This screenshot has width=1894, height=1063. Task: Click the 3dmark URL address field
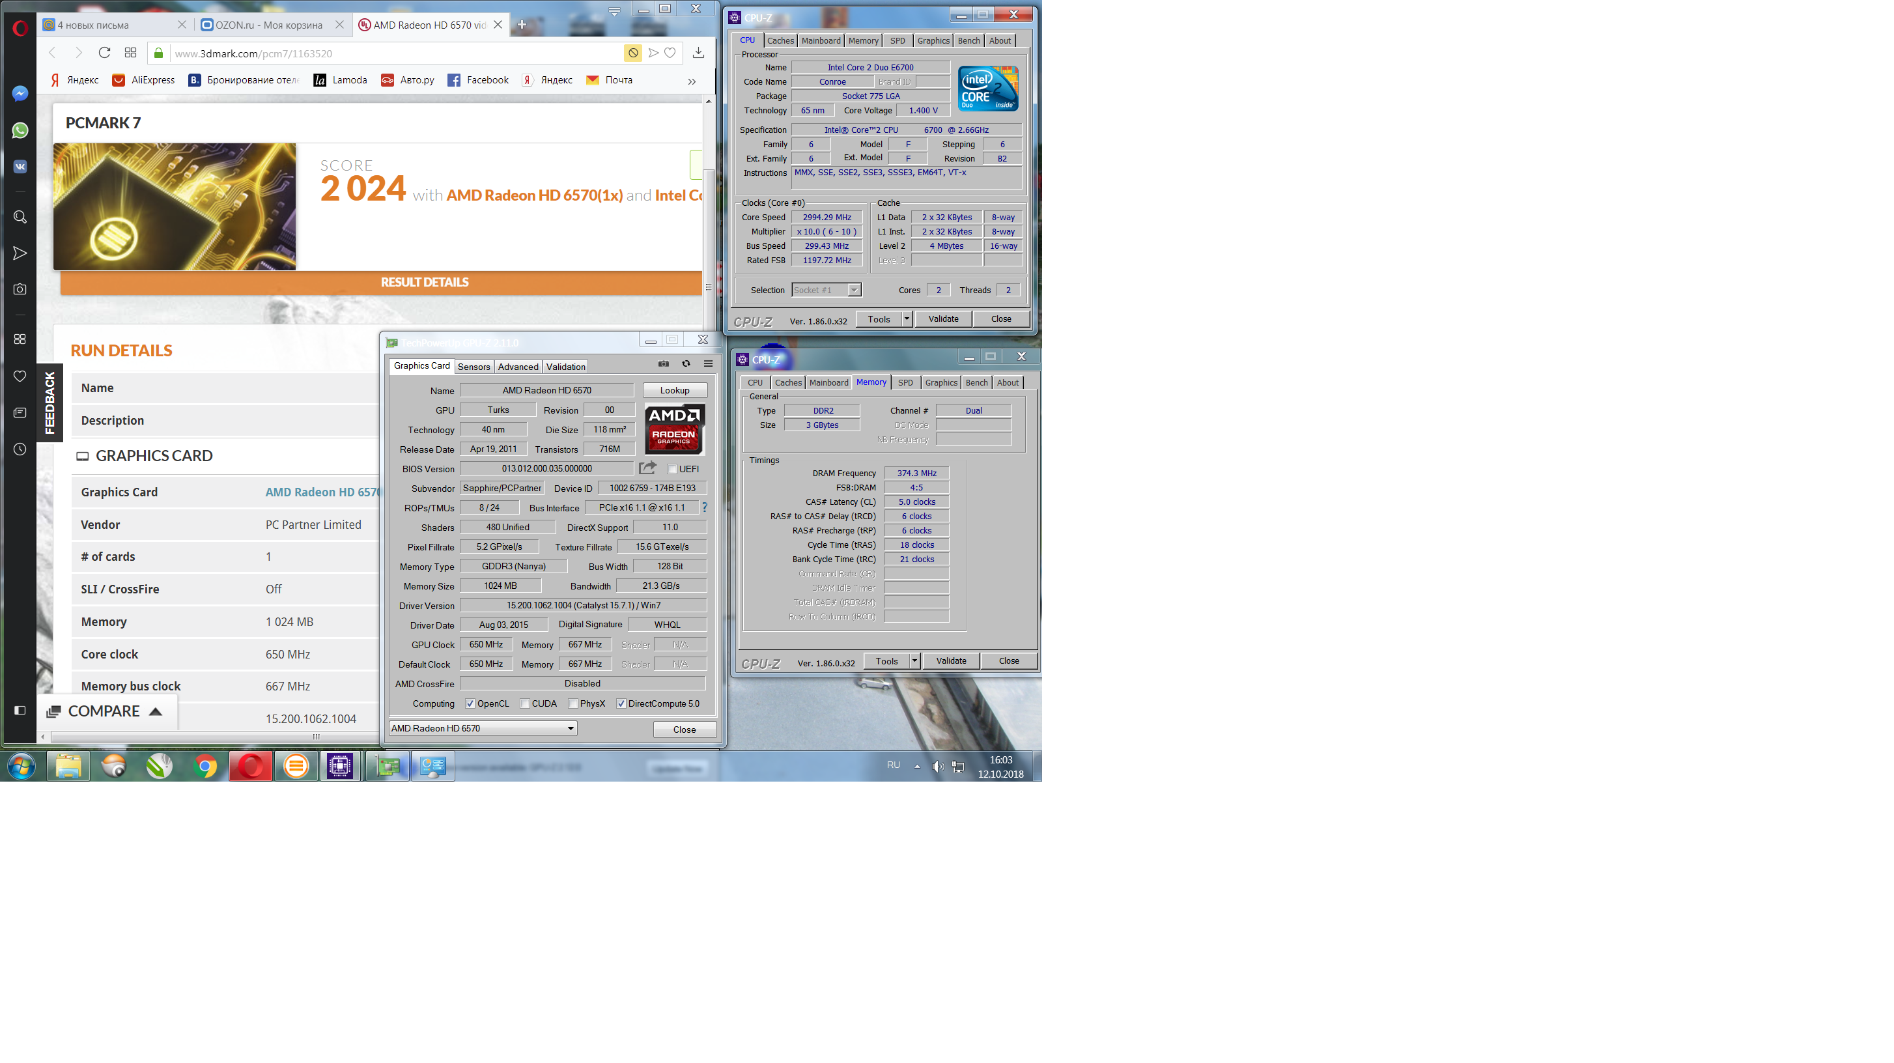coord(397,53)
